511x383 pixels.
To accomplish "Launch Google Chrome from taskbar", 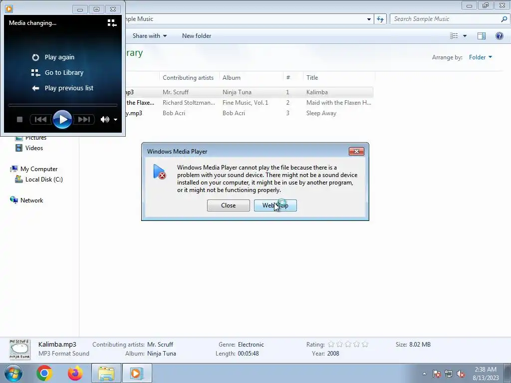I will pos(44,373).
